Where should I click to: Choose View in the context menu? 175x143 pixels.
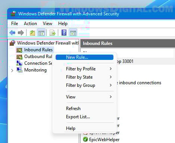click(84, 97)
